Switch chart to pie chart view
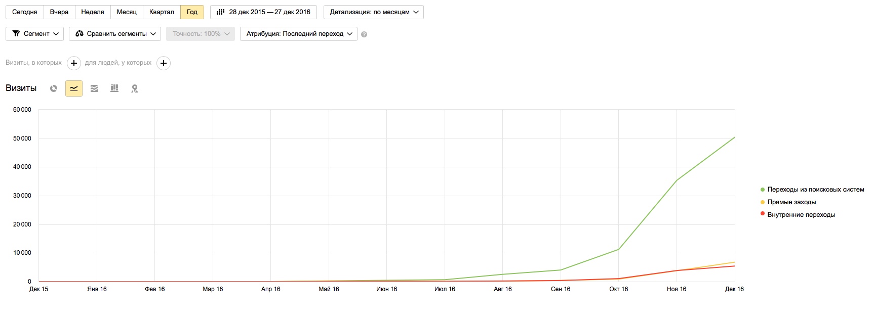The height and width of the screenshot is (321, 873). (x=54, y=88)
